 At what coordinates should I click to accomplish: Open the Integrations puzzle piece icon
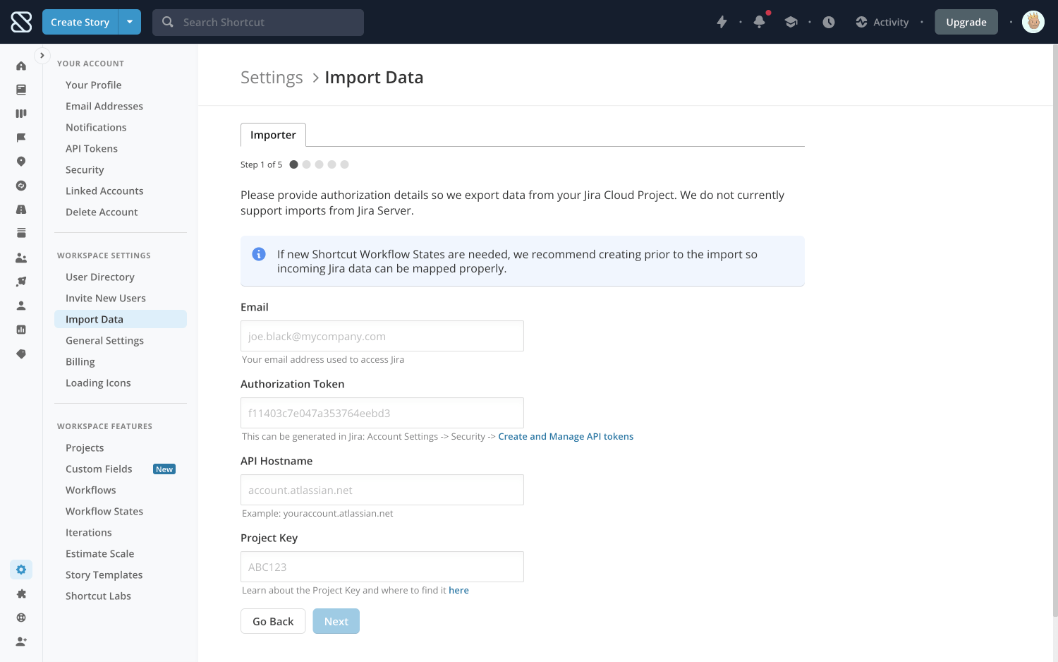21,594
